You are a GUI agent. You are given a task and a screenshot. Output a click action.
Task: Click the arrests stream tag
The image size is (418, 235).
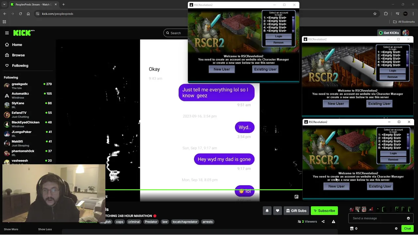[x=208, y=222]
